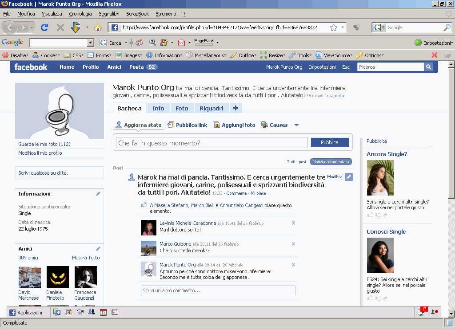Select the Notizia commentata filter button

[331, 161]
